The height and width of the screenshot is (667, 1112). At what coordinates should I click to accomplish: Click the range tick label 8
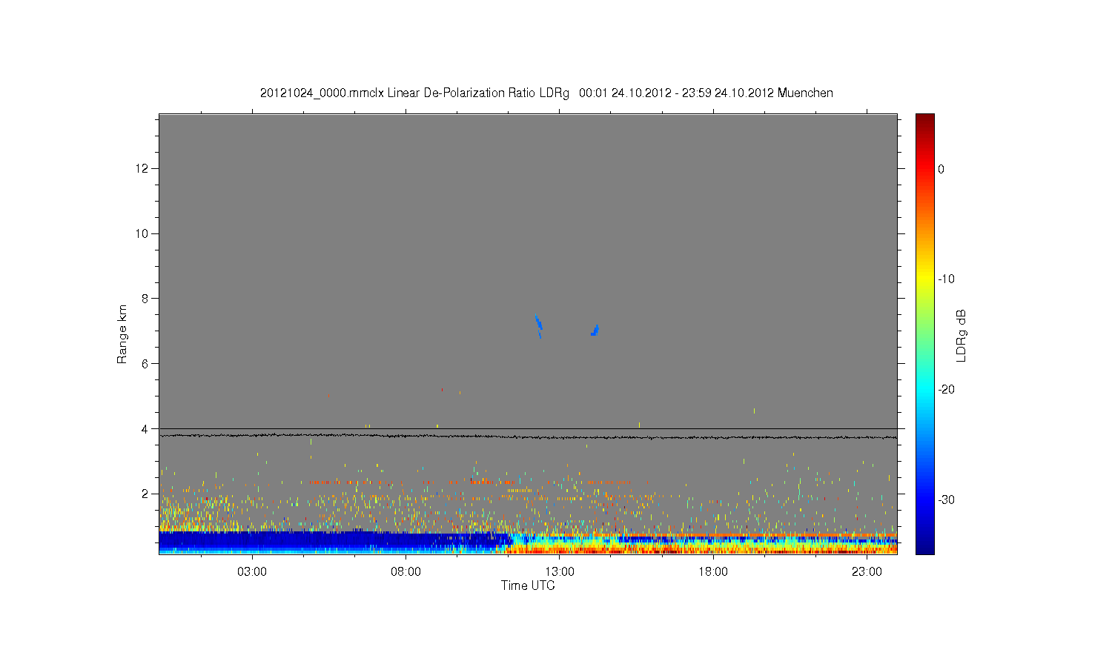145,299
